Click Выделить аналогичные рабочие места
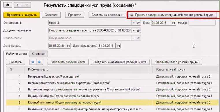220x112 pixels. [x=120, y=62]
